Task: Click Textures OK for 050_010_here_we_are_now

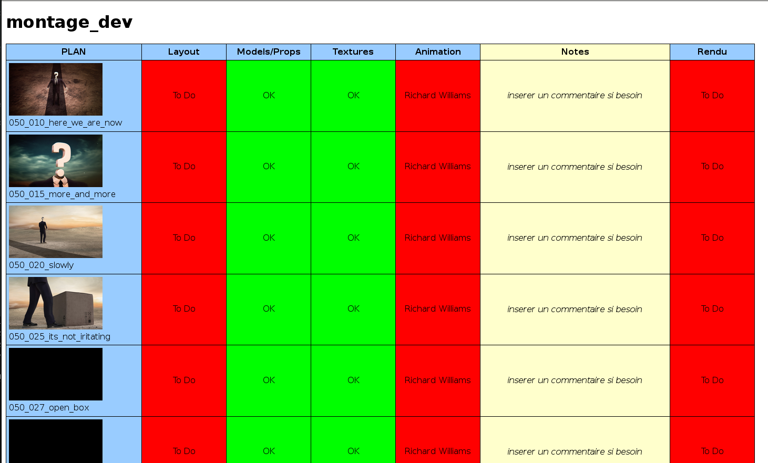Action: [353, 96]
